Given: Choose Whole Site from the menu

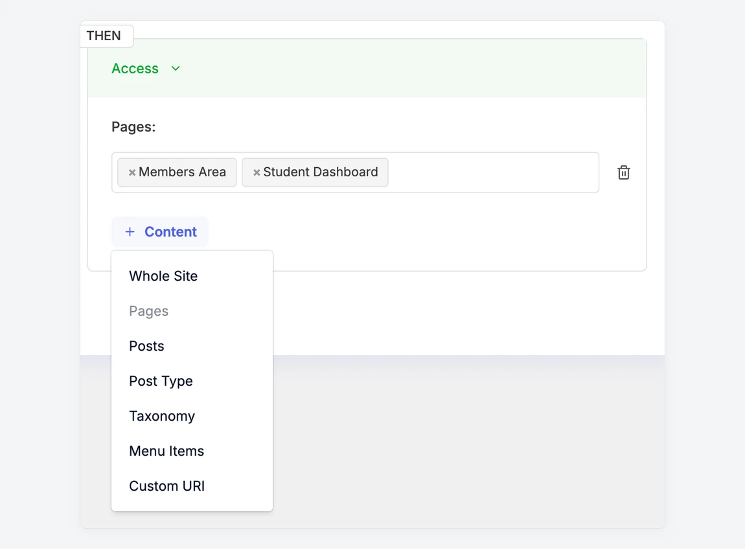Looking at the screenshot, I should click(192, 276).
